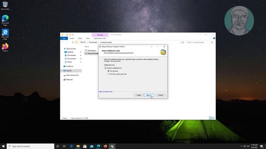266x149 pixels.
Task: Close the Setup Winaero Tweaker dialog
Action: 164,47
